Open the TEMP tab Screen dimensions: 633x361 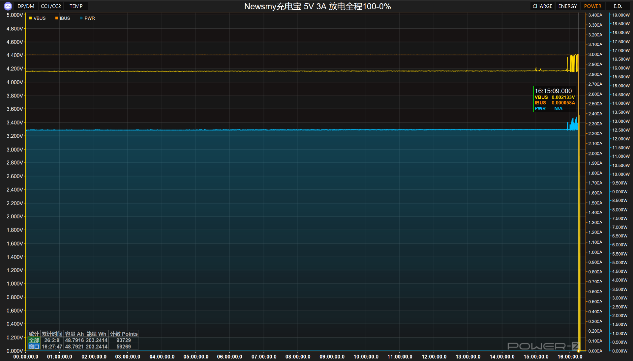(x=76, y=6)
